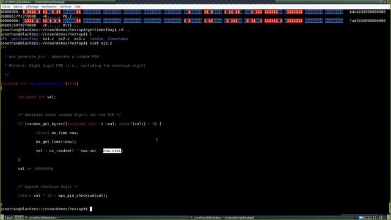Open the Rechercher menu

[x=49, y=7]
